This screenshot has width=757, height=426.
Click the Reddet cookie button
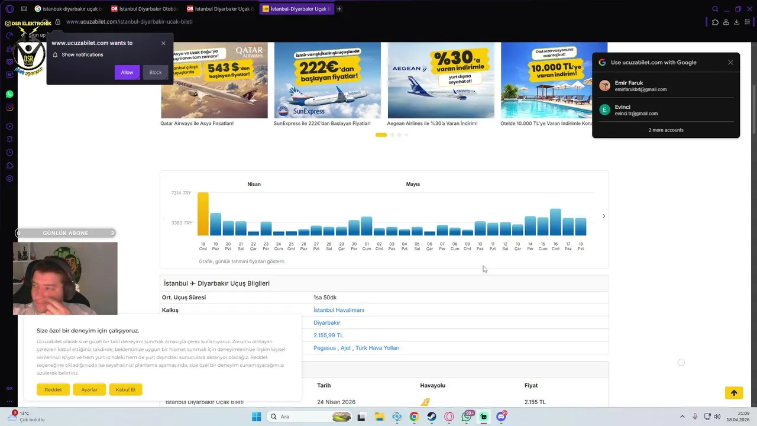(53, 389)
